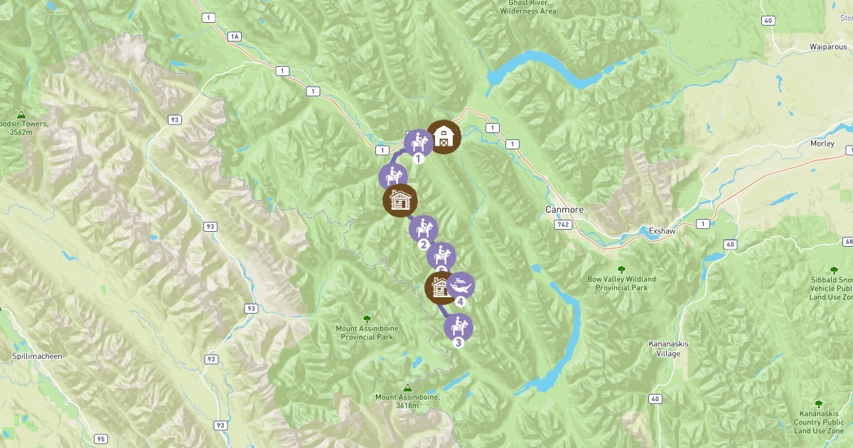The image size is (853, 448).
Task: Select rider marker between cabin and marker 2
Action: click(x=441, y=257)
